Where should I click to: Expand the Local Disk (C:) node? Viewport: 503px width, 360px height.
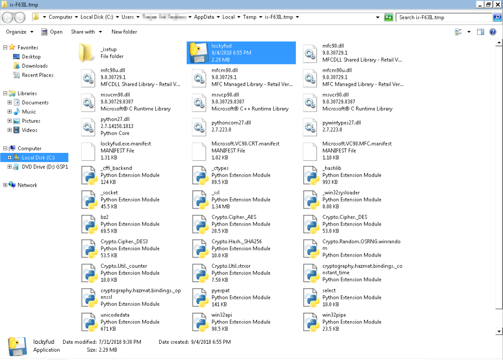10,158
